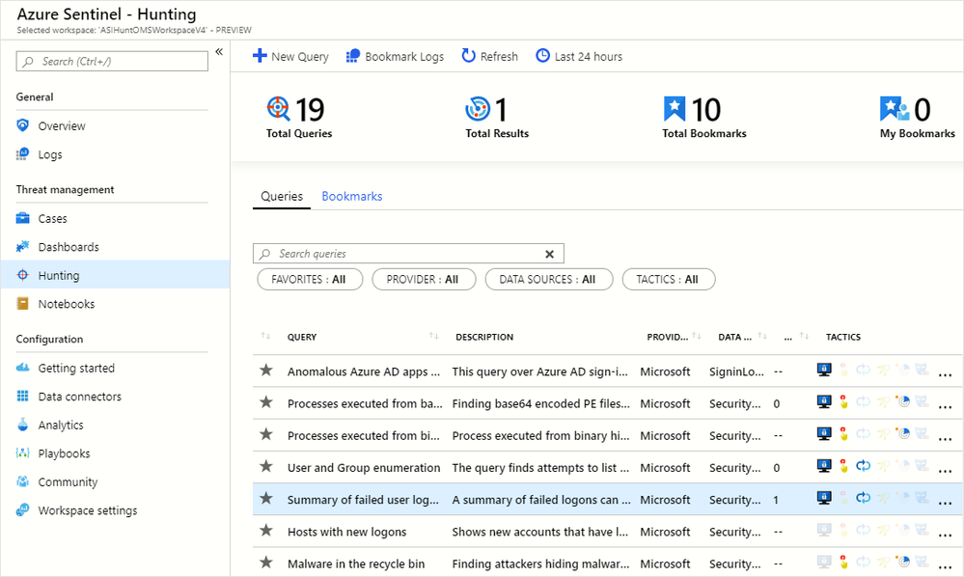Open more options for Summary of failed logons
This screenshot has width=964, height=577.
tap(945, 502)
